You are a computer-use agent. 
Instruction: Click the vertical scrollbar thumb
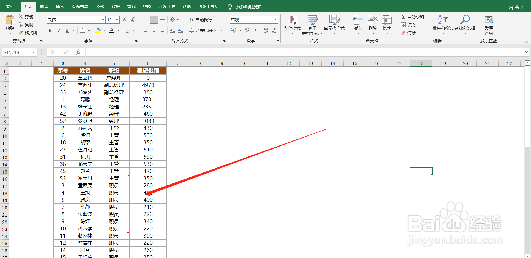point(527,106)
